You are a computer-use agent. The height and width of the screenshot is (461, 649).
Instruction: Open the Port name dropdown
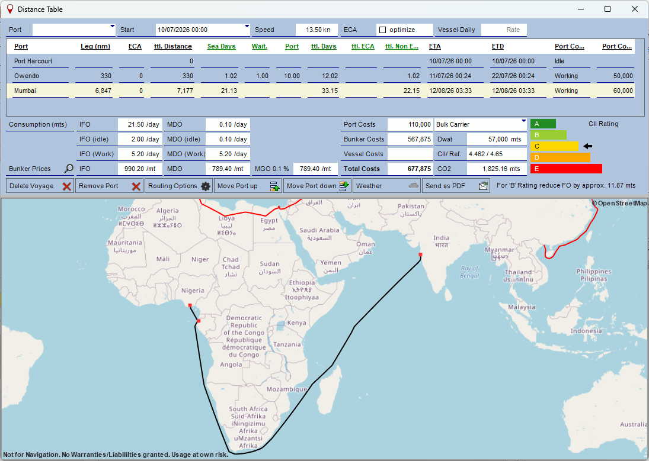(x=112, y=26)
